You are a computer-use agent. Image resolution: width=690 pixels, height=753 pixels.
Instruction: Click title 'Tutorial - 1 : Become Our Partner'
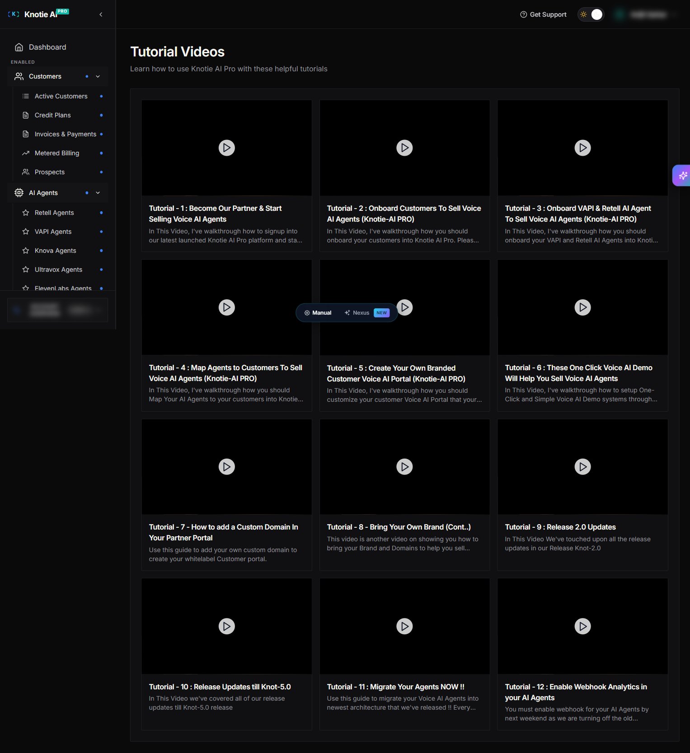215,214
